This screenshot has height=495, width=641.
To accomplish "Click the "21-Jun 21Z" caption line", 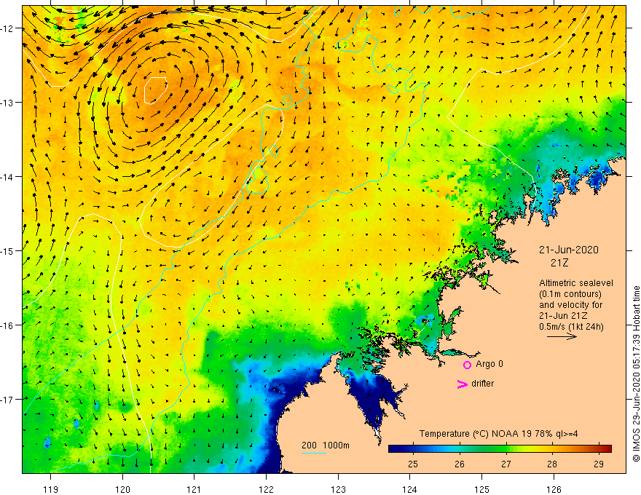I will [x=562, y=316].
